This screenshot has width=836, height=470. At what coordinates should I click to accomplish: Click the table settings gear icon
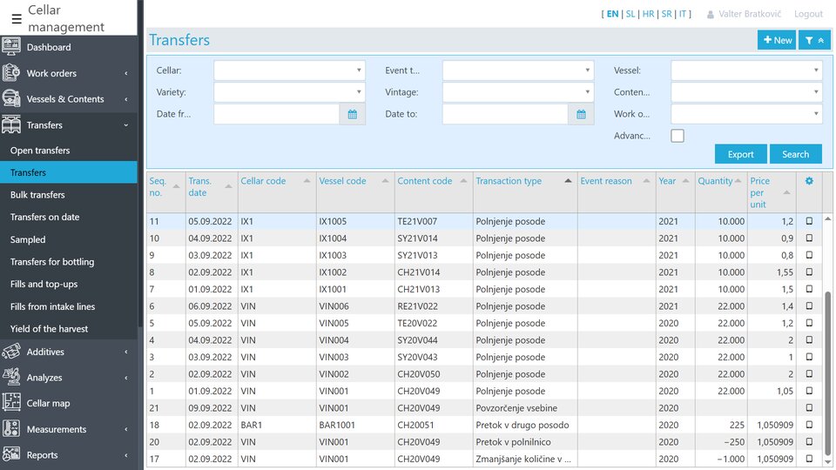pos(809,181)
